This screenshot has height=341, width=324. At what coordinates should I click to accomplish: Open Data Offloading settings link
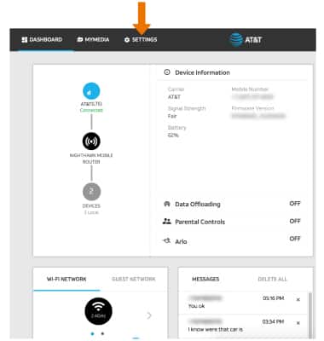[x=198, y=205]
